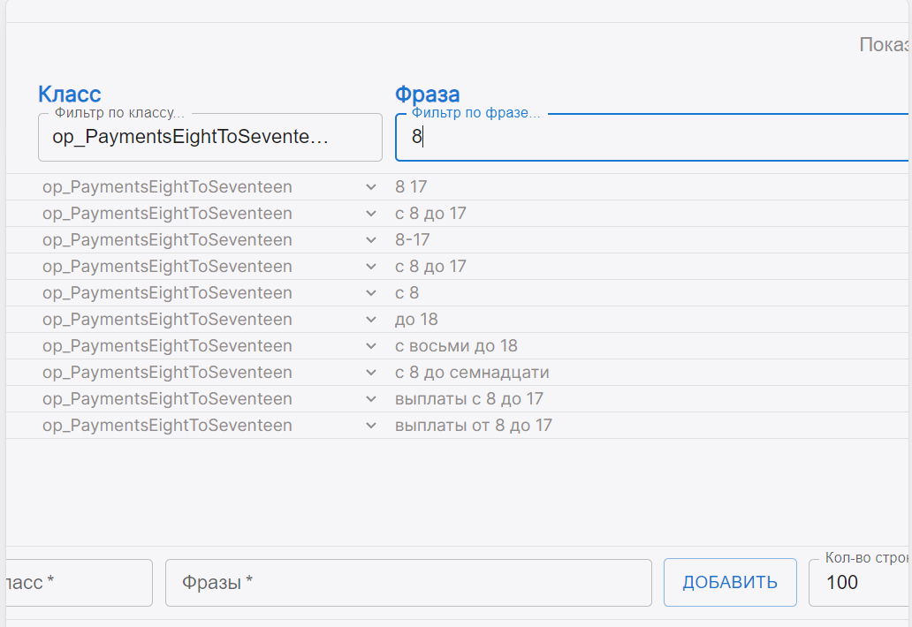Select the phrase "выплаты от 8 до 17"
Viewport: 912px width, 627px height.
tap(473, 426)
